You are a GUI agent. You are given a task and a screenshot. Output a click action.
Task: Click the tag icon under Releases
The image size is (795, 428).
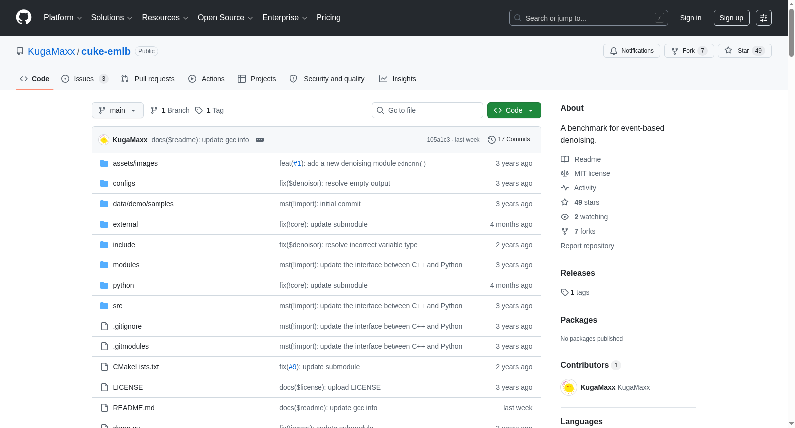click(565, 292)
